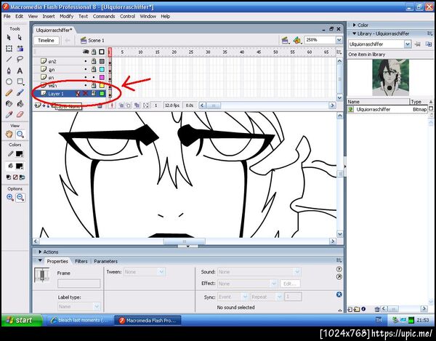Screen dimensions: 436x341
Task: Select the Oval tool
Action: tap(9, 81)
